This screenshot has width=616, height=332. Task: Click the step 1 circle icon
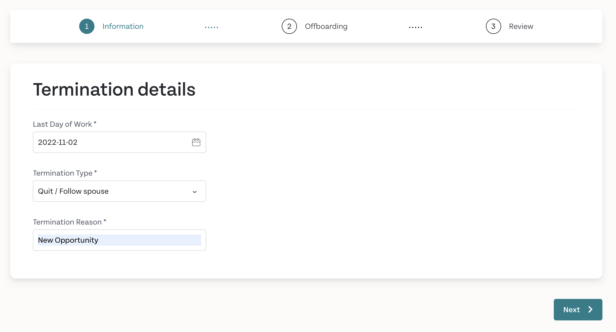pos(87,26)
